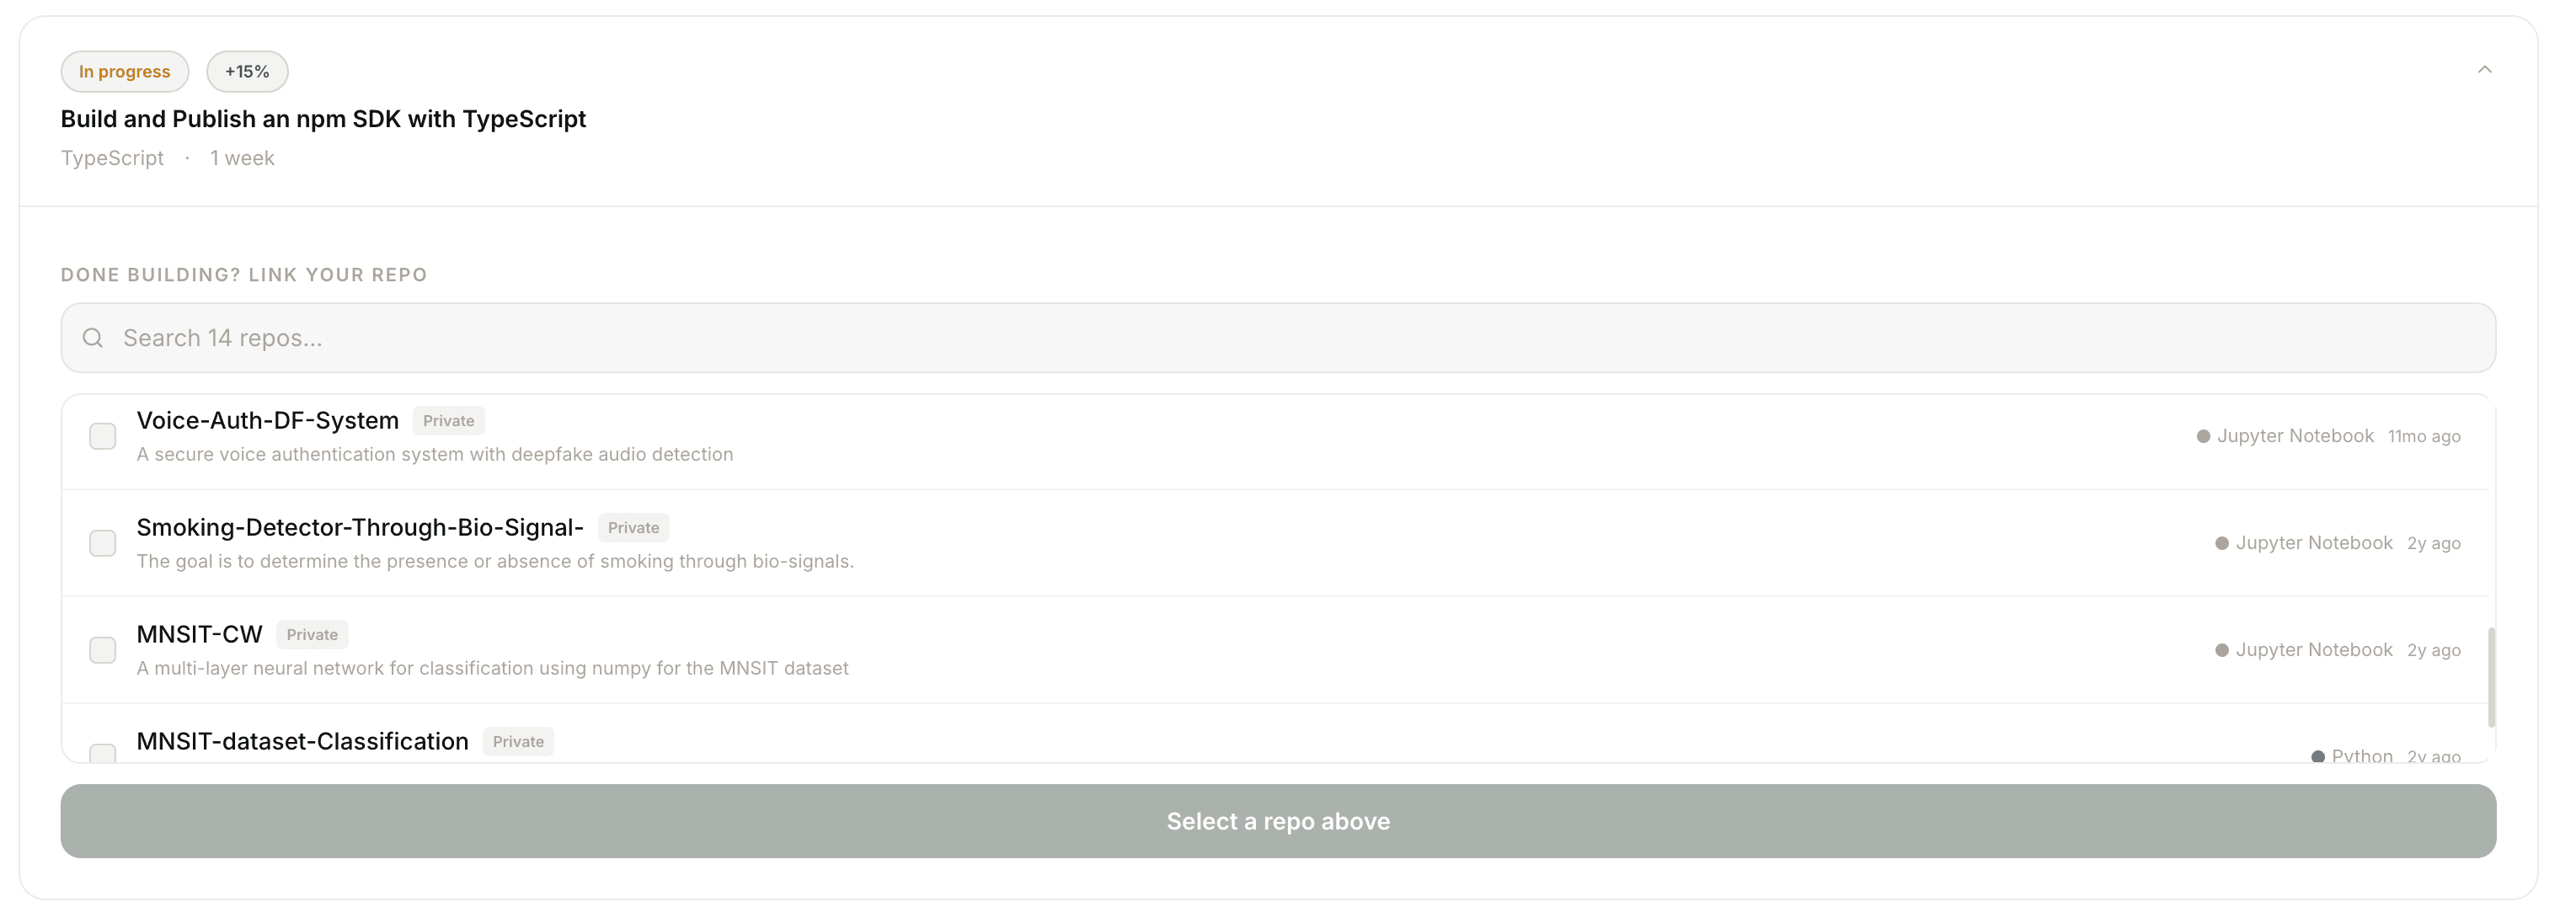
Task: Collapse the task card with the top chevron
Action: click(2484, 71)
